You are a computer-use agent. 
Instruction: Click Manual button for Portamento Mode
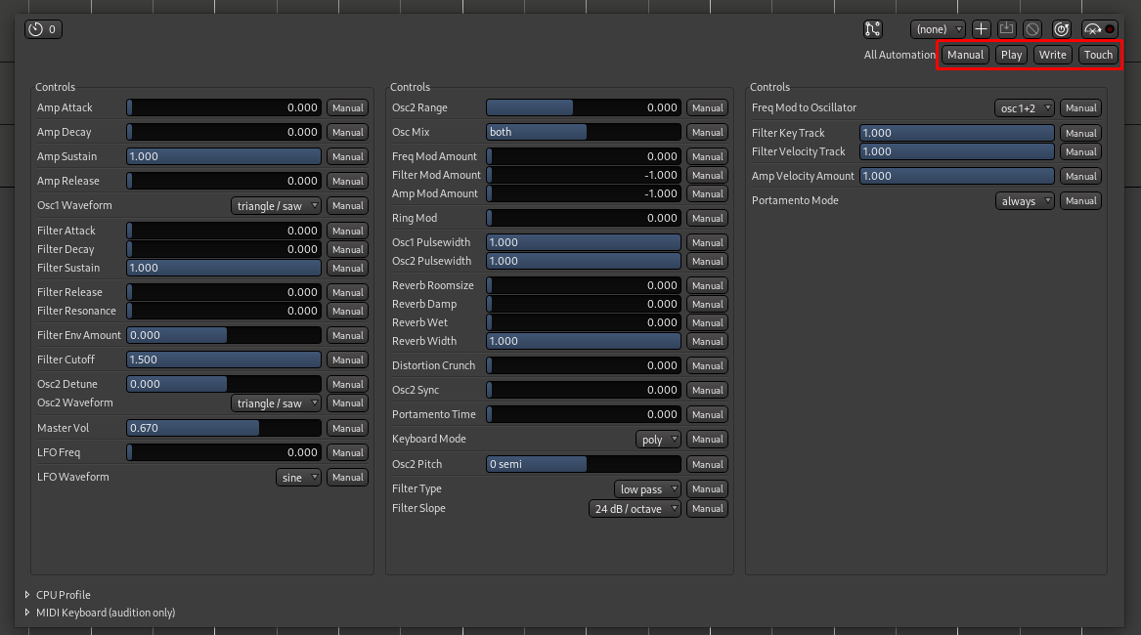tap(1080, 201)
